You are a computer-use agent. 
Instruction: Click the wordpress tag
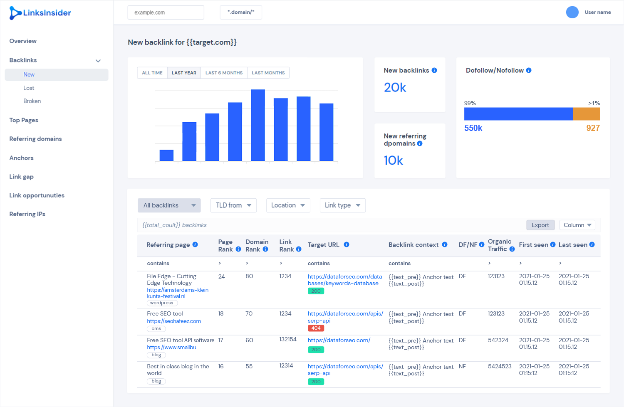coord(162,303)
